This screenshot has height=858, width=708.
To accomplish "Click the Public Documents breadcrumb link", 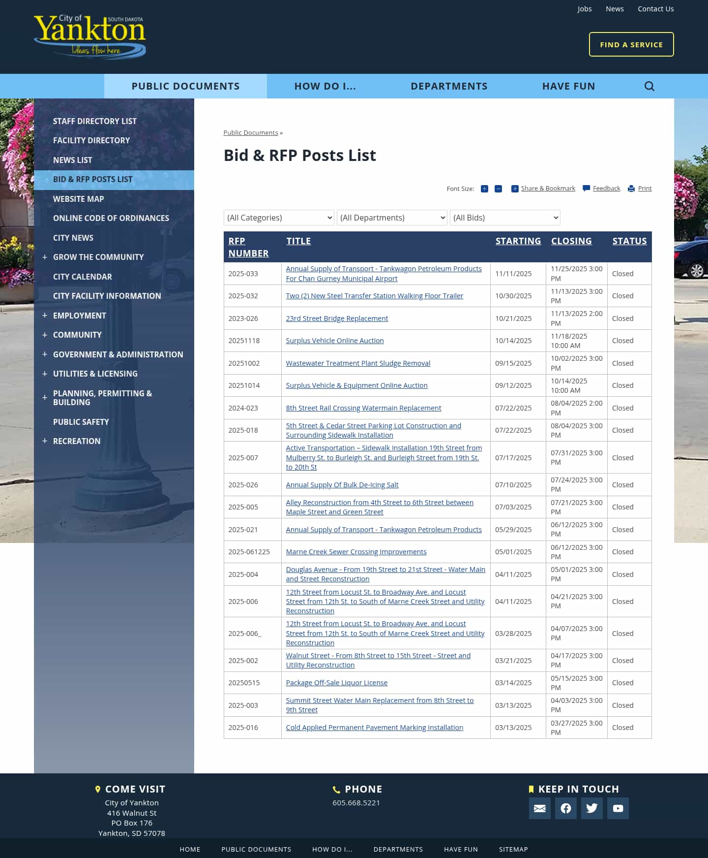I will 251,132.
